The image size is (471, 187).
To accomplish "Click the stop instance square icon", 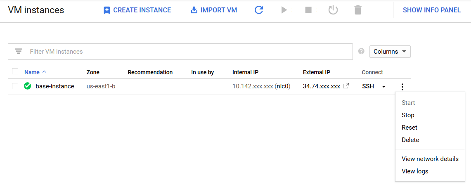I will (308, 10).
